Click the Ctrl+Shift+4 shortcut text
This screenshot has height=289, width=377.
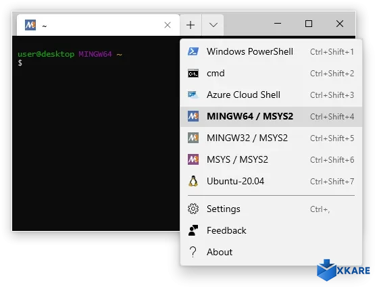coord(332,117)
